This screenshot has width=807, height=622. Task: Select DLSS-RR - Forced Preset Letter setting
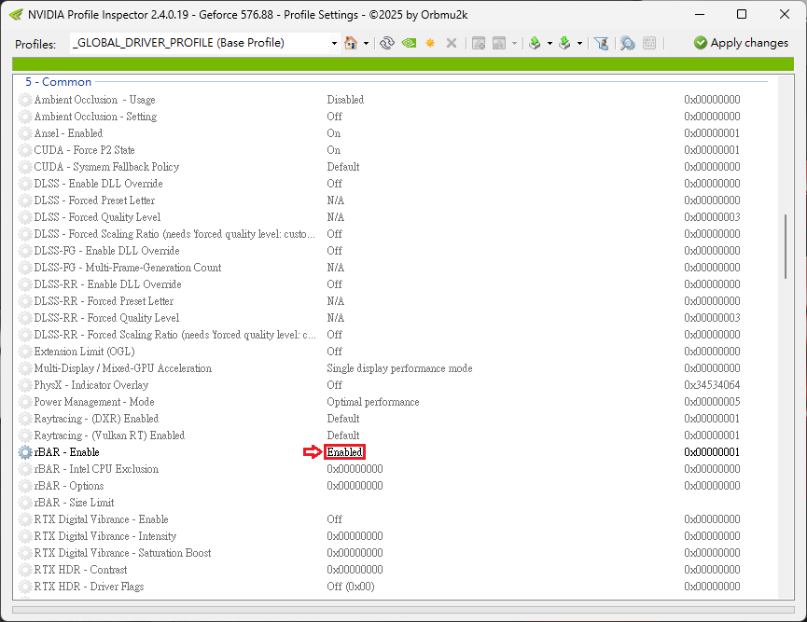point(104,301)
